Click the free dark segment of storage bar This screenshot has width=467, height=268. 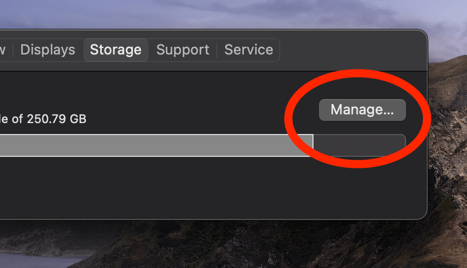click(x=359, y=145)
